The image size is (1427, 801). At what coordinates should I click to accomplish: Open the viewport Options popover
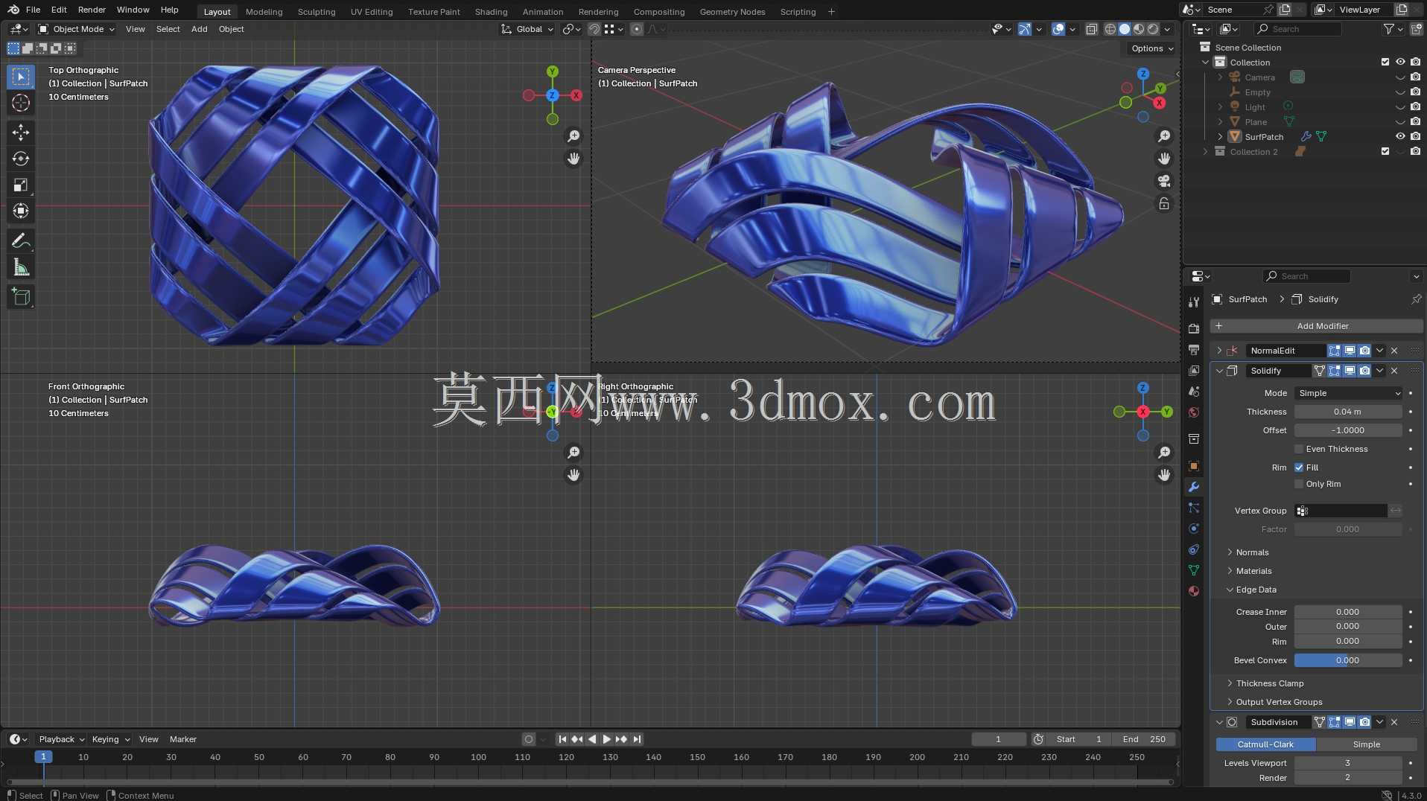click(1151, 48)
